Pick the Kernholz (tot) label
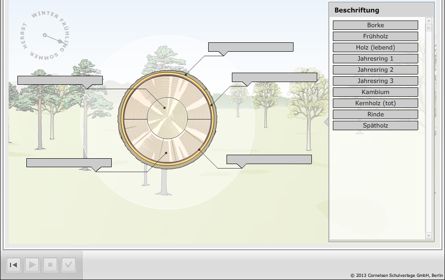 375,103
